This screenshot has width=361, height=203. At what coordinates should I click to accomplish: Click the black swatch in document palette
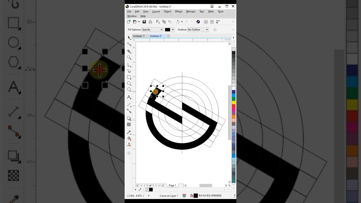[x=151, y=189]
